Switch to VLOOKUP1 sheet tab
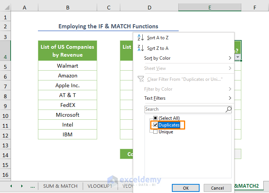 click(100, 186)
